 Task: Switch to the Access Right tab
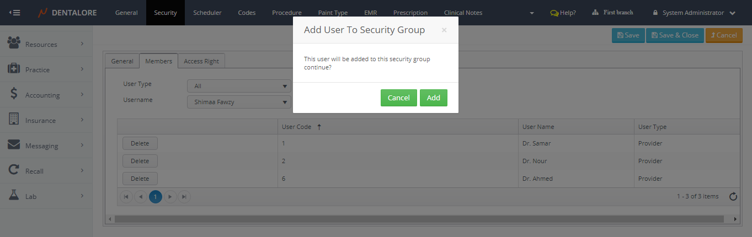tap(201, 61)
